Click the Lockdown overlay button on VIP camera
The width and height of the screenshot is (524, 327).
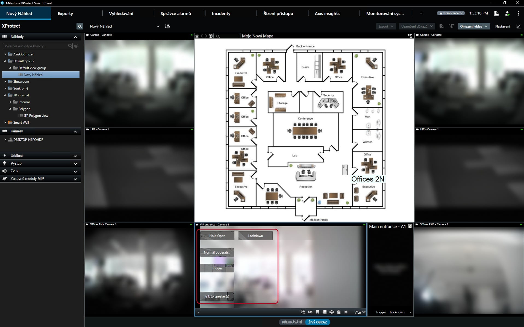pos(255,236)
